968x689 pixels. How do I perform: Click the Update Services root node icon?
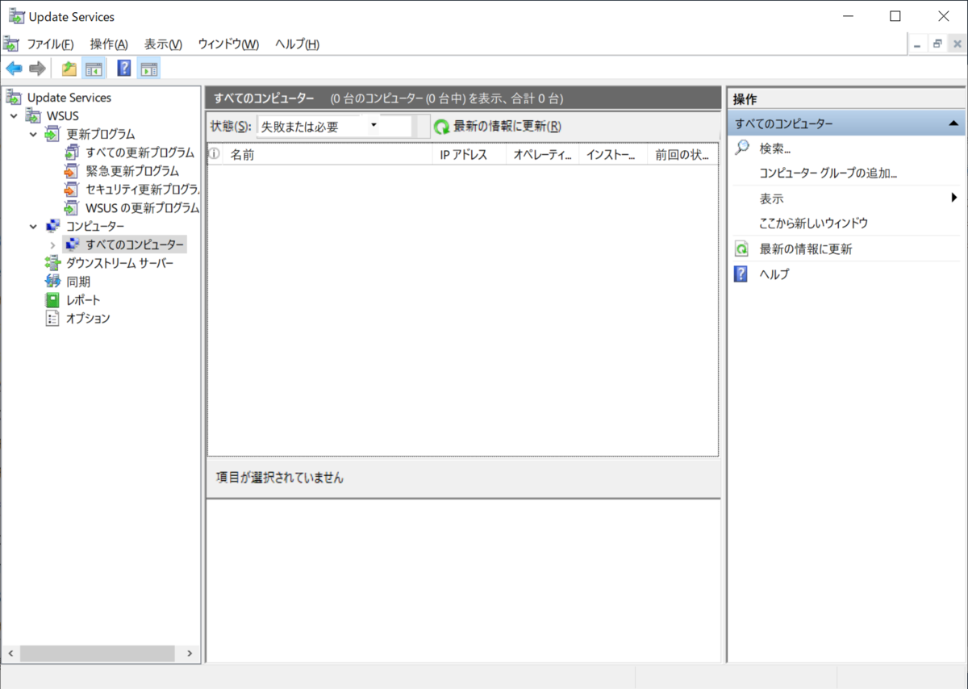pyautogui.click(x=15, y=98)
